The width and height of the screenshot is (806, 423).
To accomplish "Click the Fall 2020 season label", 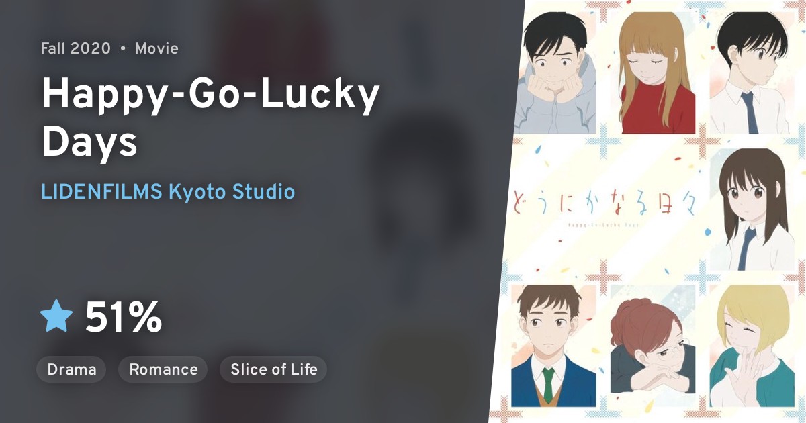I will click(76, 48).
